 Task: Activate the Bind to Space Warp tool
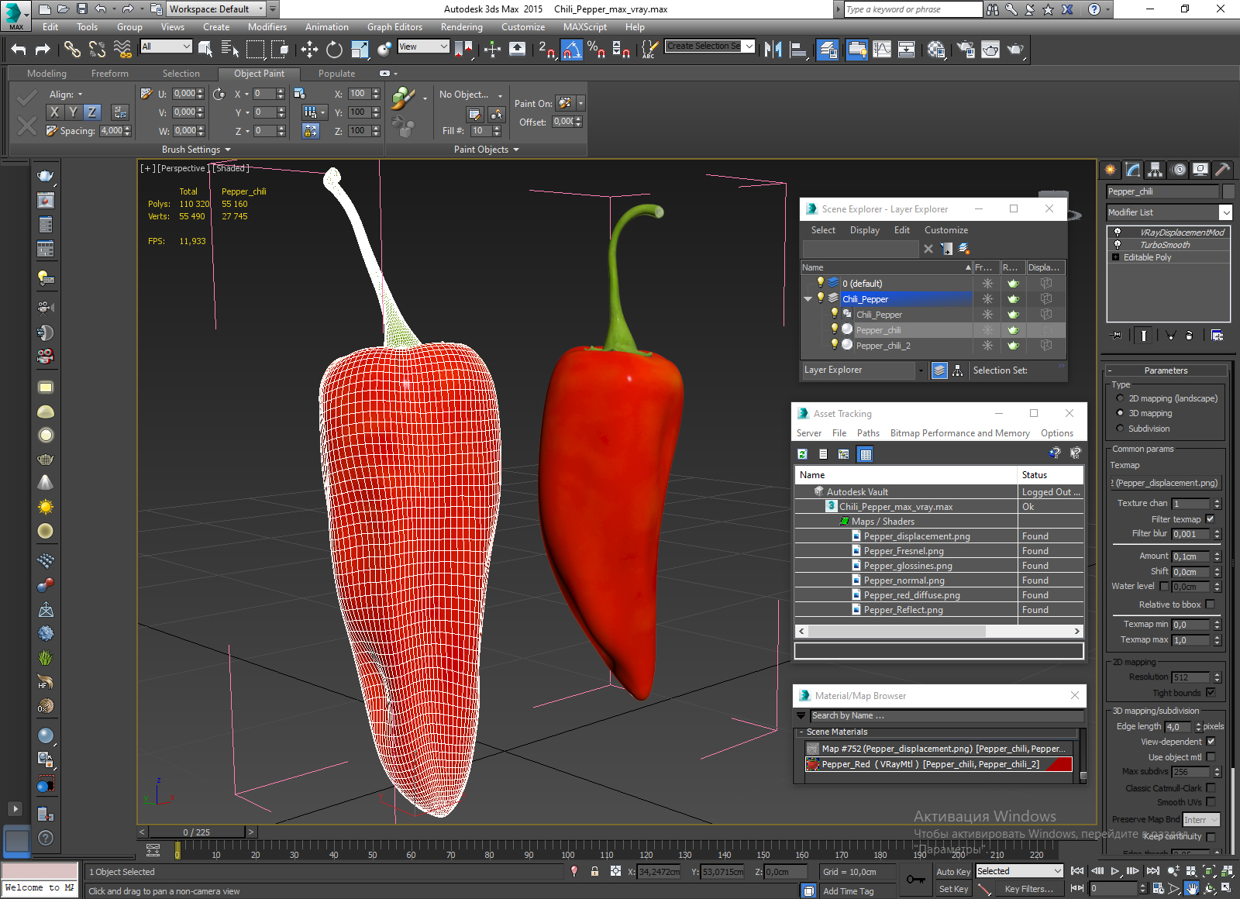pos(122,50)
